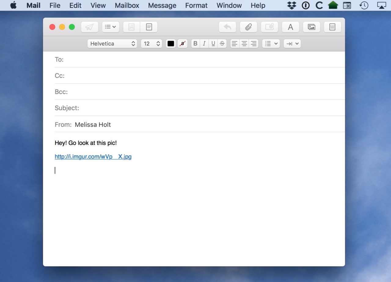
Task: Click the stationery pane toolbar icon
Action: 149,27
